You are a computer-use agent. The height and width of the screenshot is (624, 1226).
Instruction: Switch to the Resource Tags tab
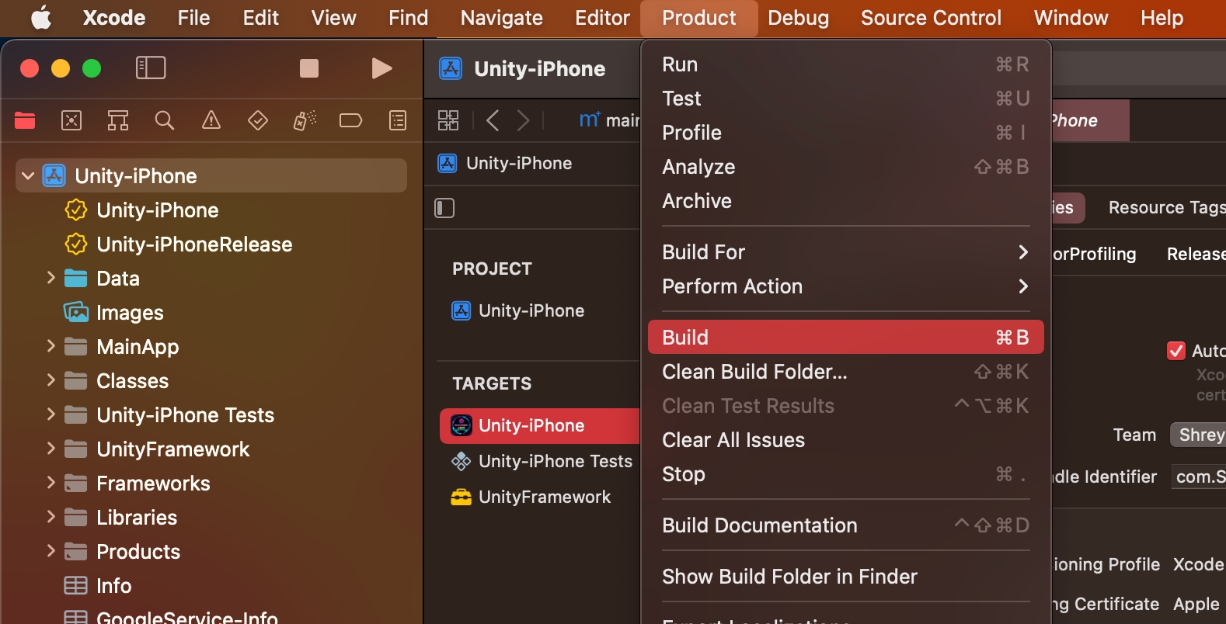click(x=1165, y=208)
